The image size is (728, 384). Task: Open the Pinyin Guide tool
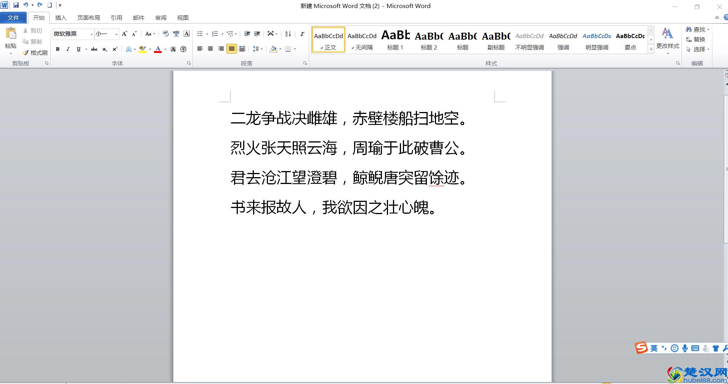tap(176, 34)
